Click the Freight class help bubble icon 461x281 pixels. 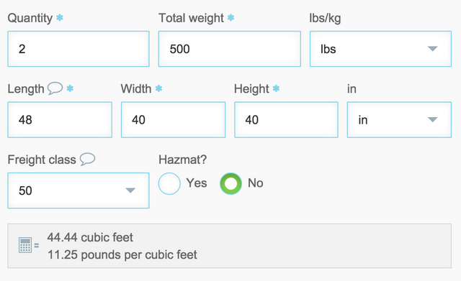[87, 159]
